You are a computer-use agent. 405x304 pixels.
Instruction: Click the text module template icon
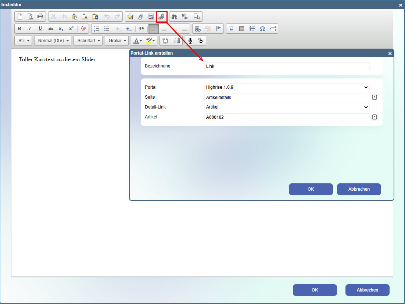151,17
